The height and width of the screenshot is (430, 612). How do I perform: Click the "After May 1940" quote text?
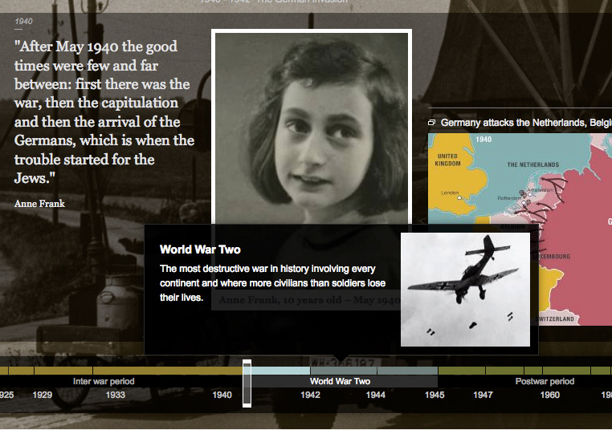pos(104,112)
